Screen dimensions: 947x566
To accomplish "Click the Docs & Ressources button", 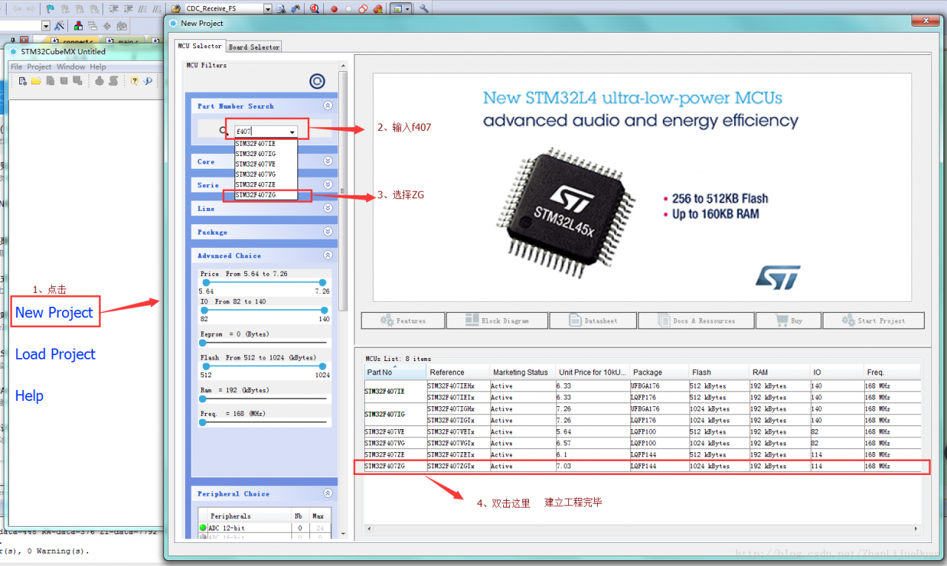I will (696, 320).
